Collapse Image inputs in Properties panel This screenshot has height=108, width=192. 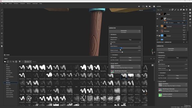point(157,81)
